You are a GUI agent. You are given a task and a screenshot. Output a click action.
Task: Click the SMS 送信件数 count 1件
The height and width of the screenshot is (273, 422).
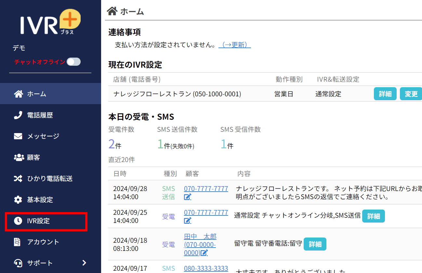(x=176, y=144)
